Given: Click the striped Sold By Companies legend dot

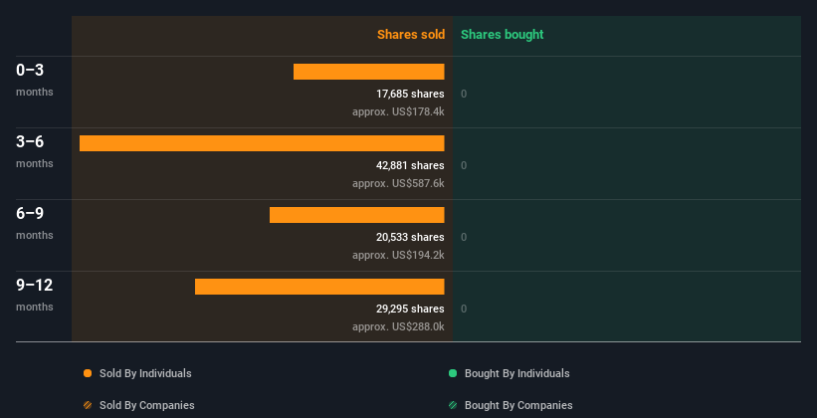Looking at the screenshot, I should [x=88, y=405].
